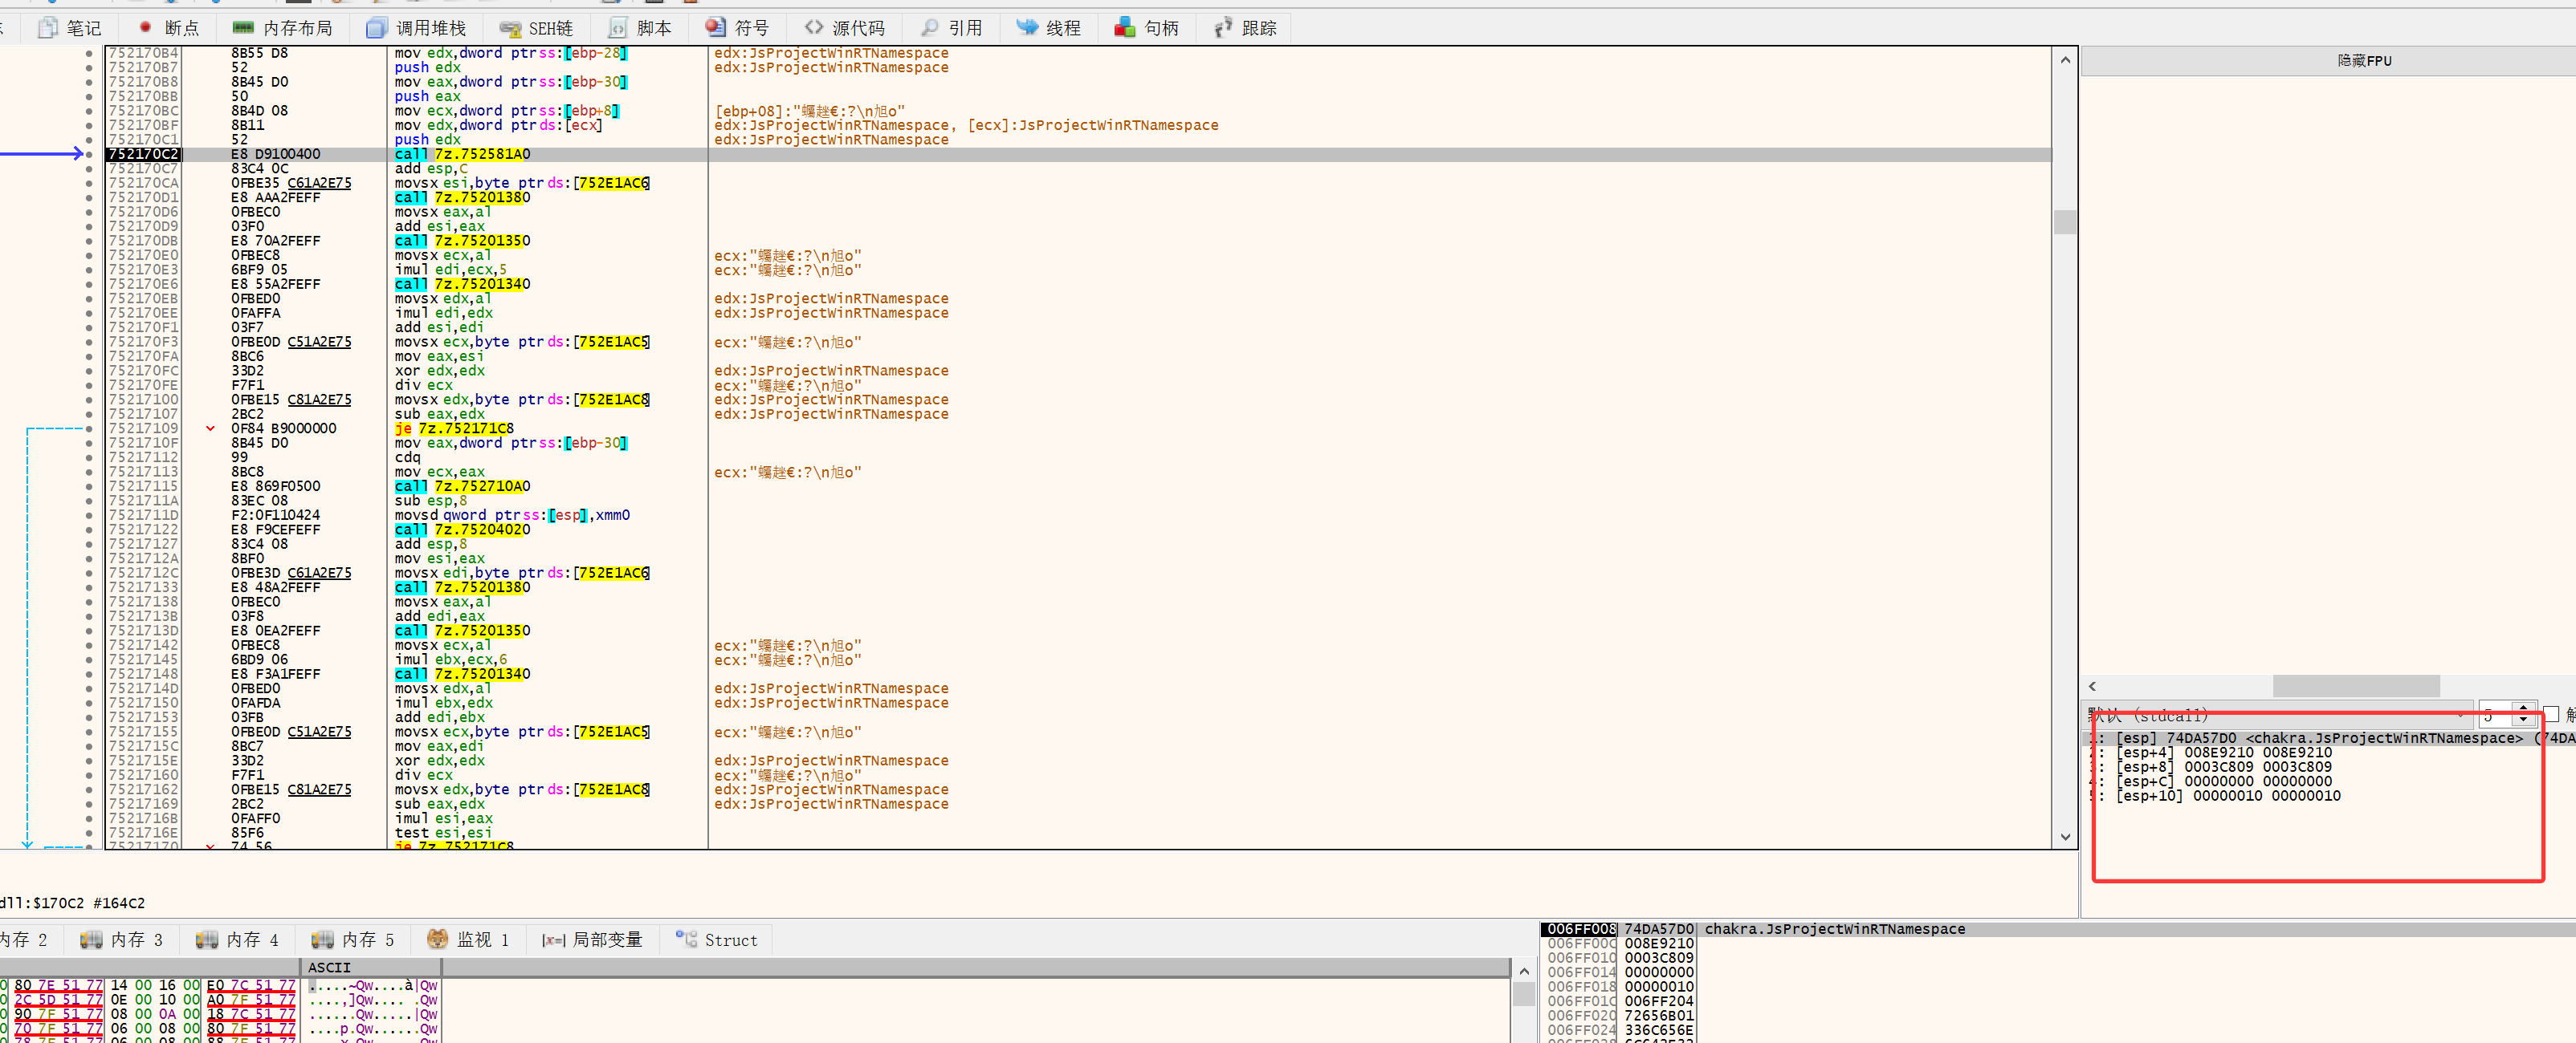Open the 脚本 script tab
Screen dimensions: 2576x1043
[640, 28]
